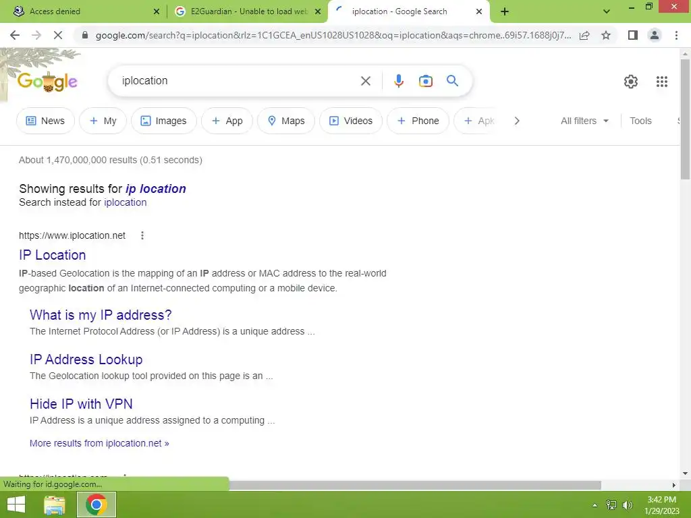691x518 pixels.
Task: View site security lock info
Action: click(x=85, y=35)
